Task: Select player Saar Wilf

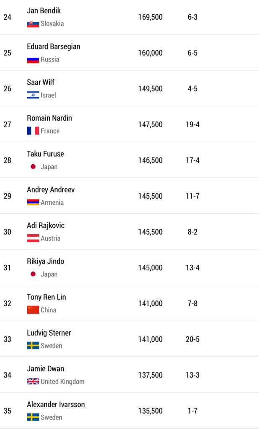Action: (x=41, y=83)
